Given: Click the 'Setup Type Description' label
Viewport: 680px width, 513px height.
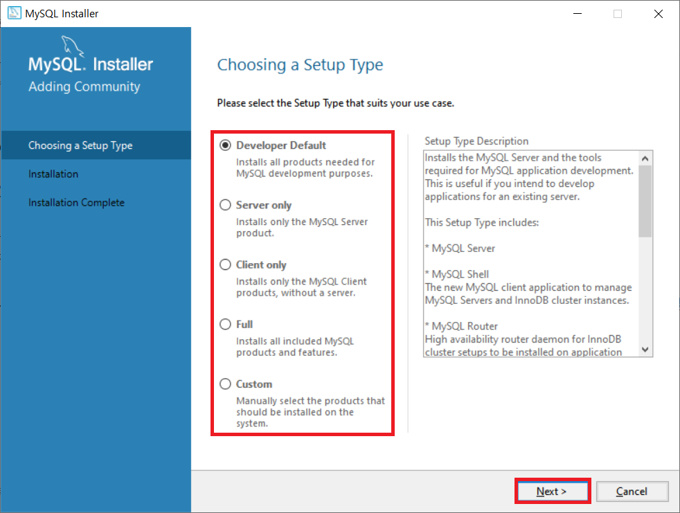Looking at the screenshot, I should 476,141.
